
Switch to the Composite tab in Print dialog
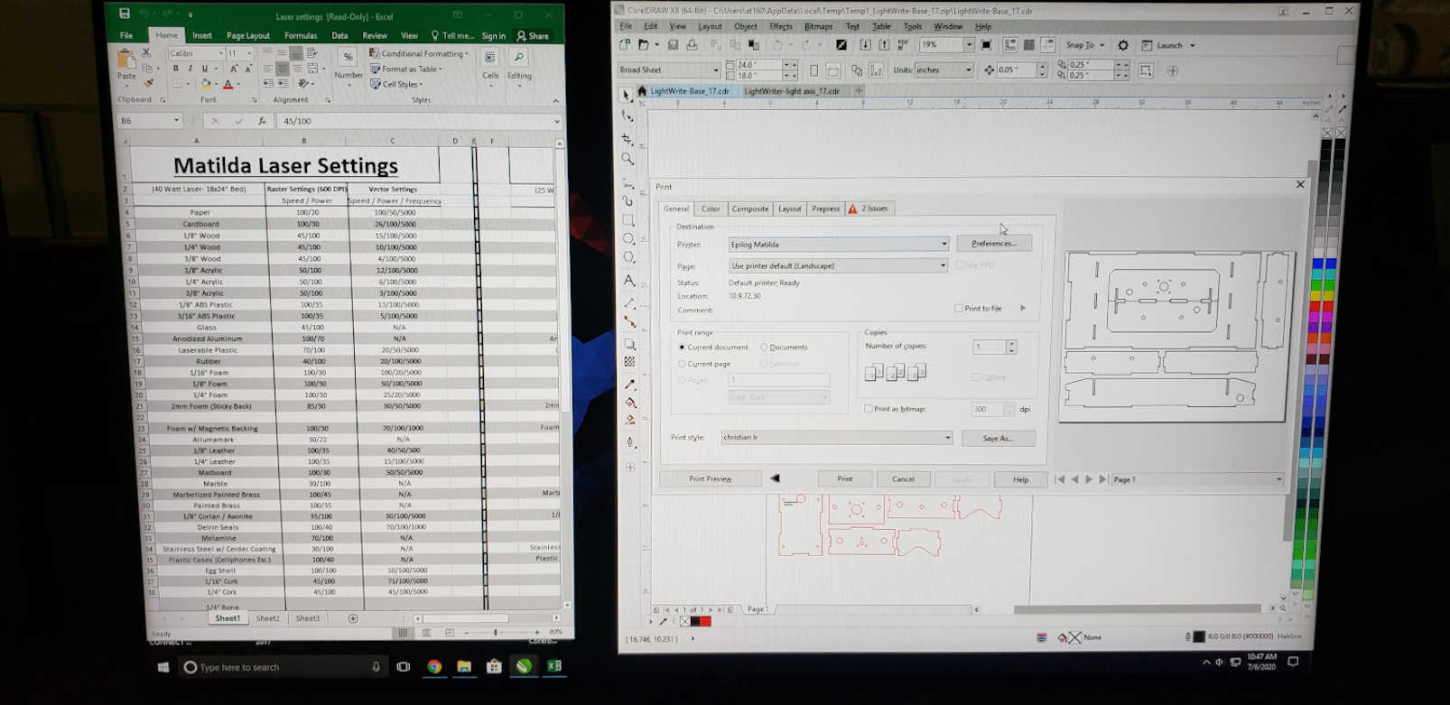click(750, 209)
